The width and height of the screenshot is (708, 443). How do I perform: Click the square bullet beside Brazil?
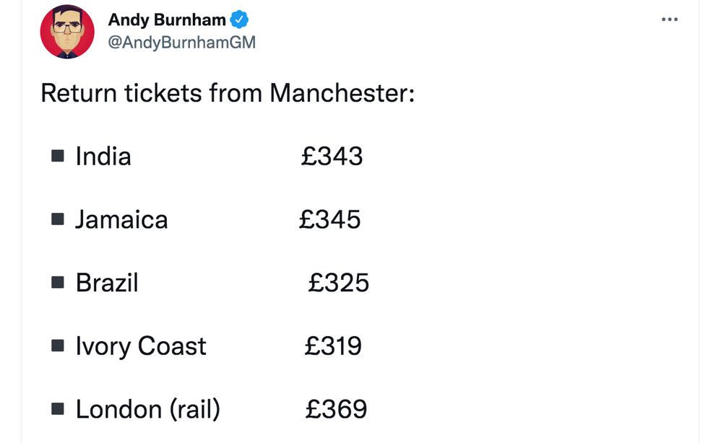tap(58, 282)
